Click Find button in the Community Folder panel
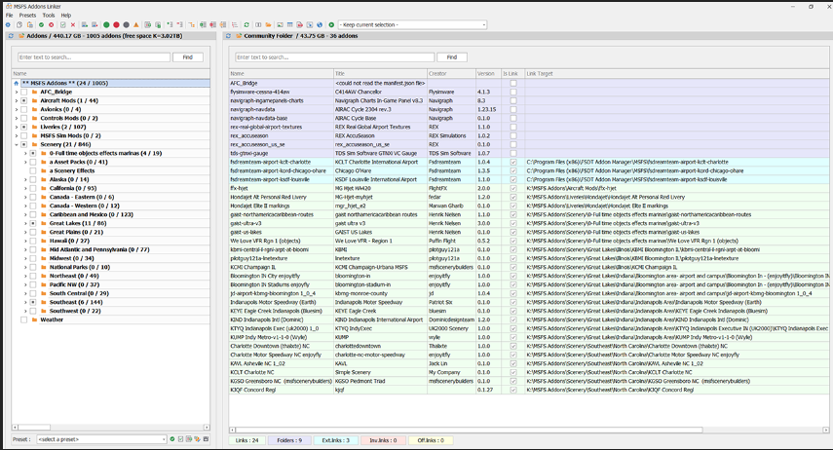 451,57
